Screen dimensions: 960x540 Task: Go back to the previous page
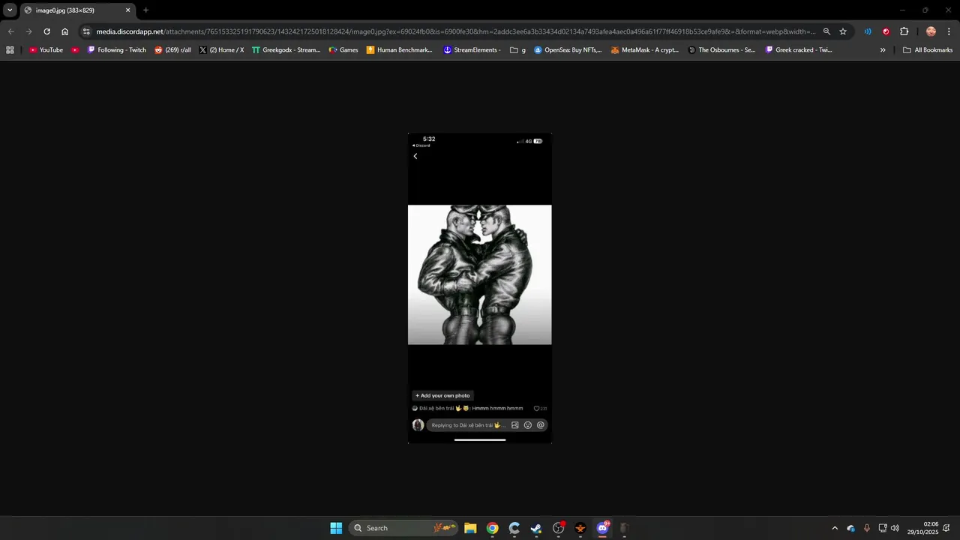pyautogui.click(x=10, y=31)
